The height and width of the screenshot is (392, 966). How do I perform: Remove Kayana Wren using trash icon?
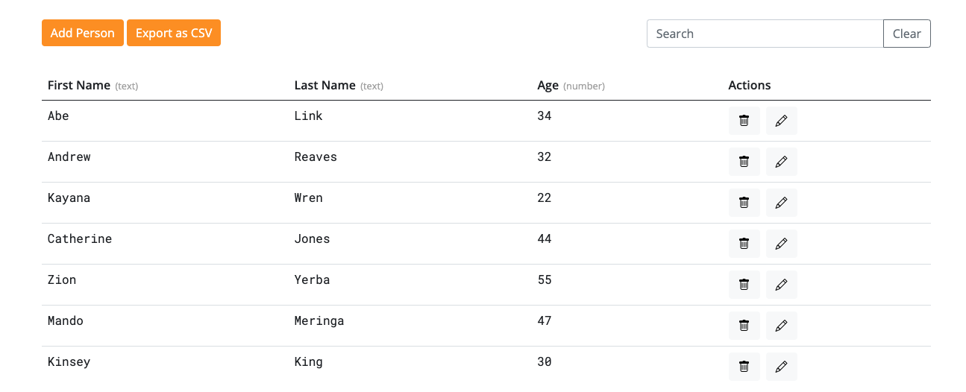pyautogui.click(x=744, y=203)
